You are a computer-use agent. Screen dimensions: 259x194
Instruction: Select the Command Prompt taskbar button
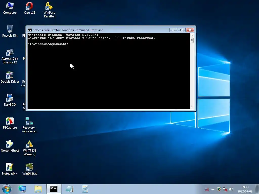pyautogui.click(x=54, y=189)
